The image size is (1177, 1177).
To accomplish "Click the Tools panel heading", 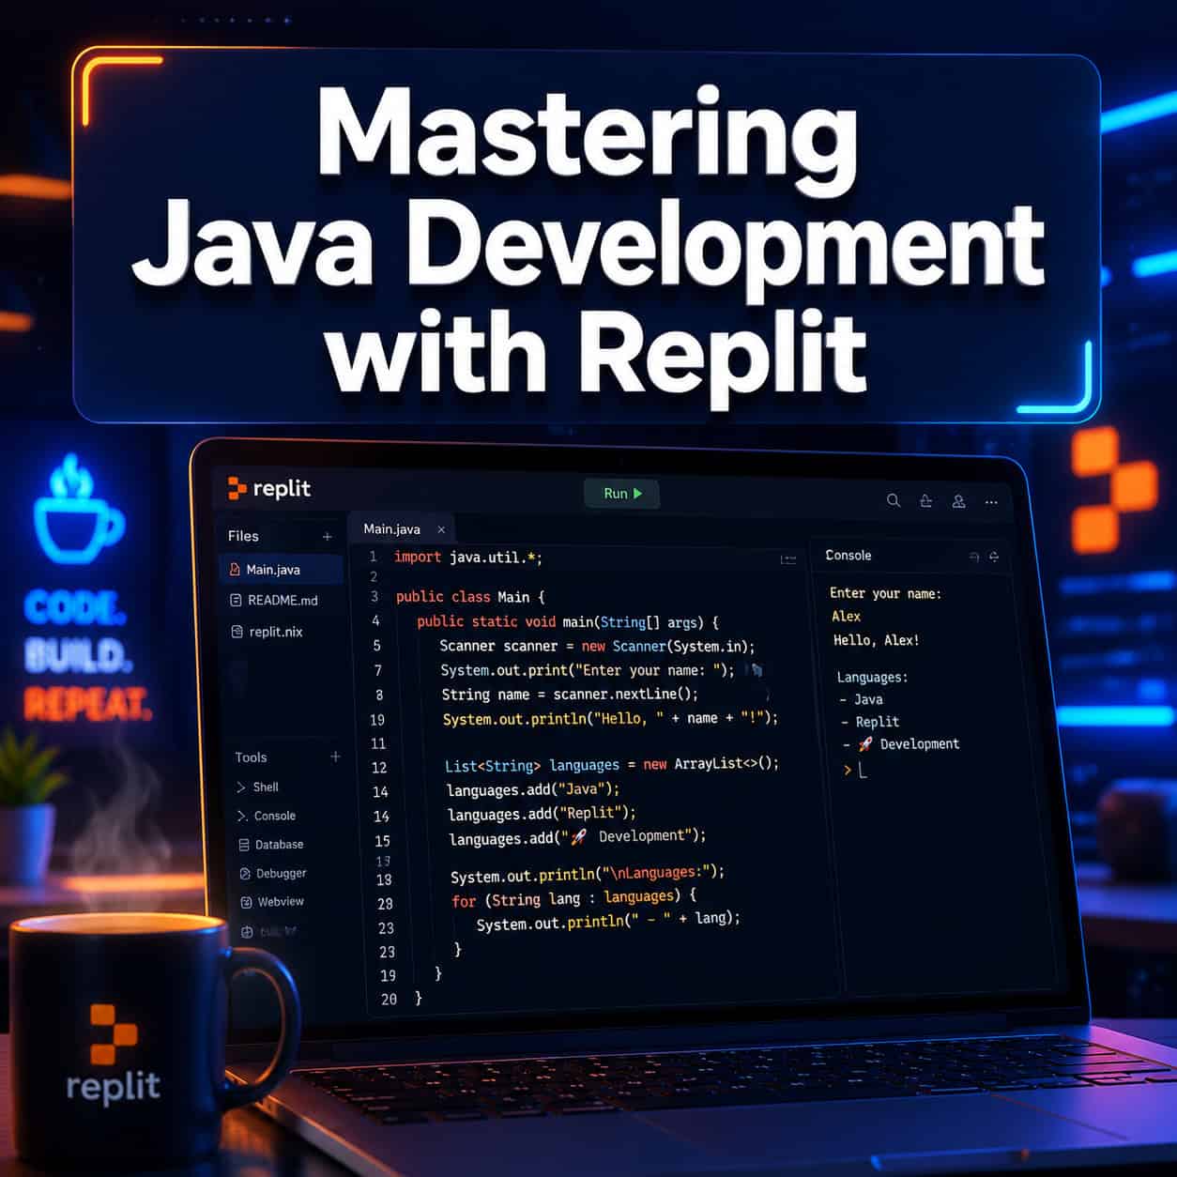I will point(251,757).
